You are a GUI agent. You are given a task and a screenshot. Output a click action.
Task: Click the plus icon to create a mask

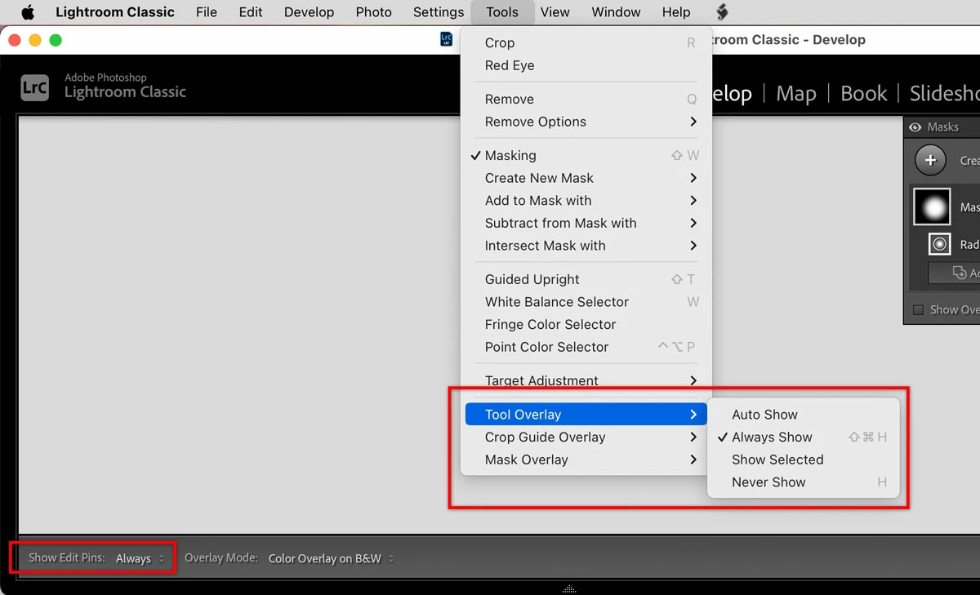930,161
